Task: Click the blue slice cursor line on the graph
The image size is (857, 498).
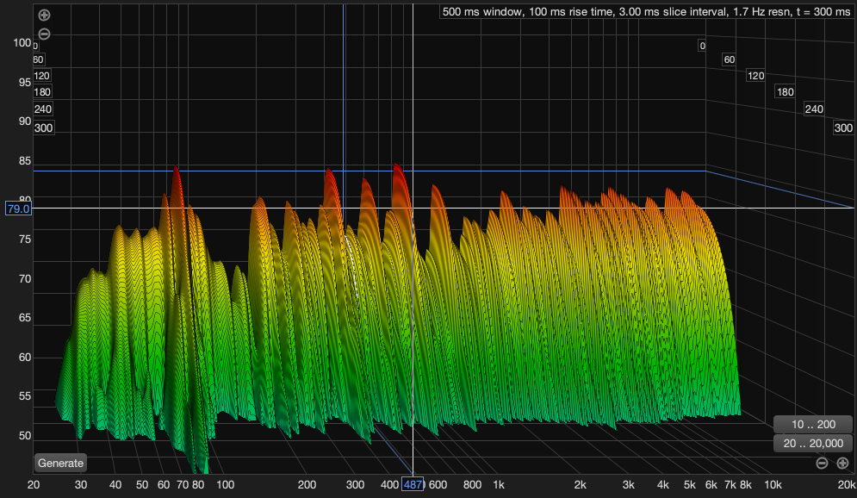Action: coord(344,103)
